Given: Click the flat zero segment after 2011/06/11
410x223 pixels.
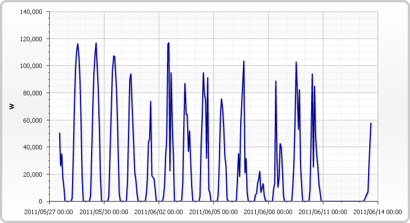Looking at the screenshot, I should point(342,201).
